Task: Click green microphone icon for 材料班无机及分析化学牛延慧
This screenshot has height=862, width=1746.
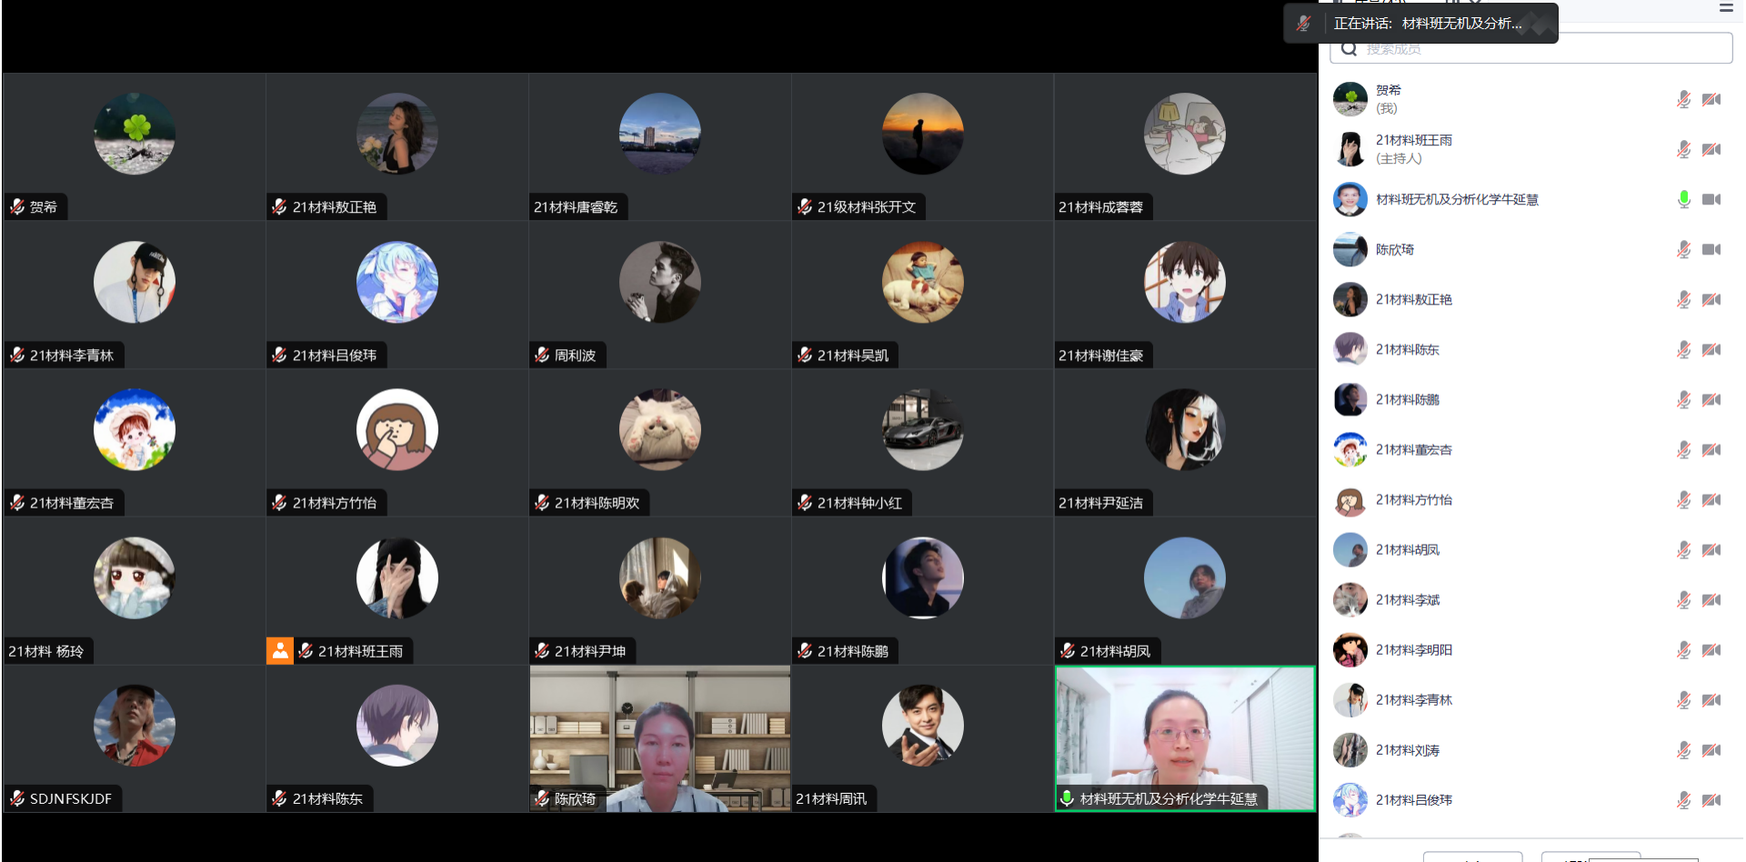Action: (1683, 199)
